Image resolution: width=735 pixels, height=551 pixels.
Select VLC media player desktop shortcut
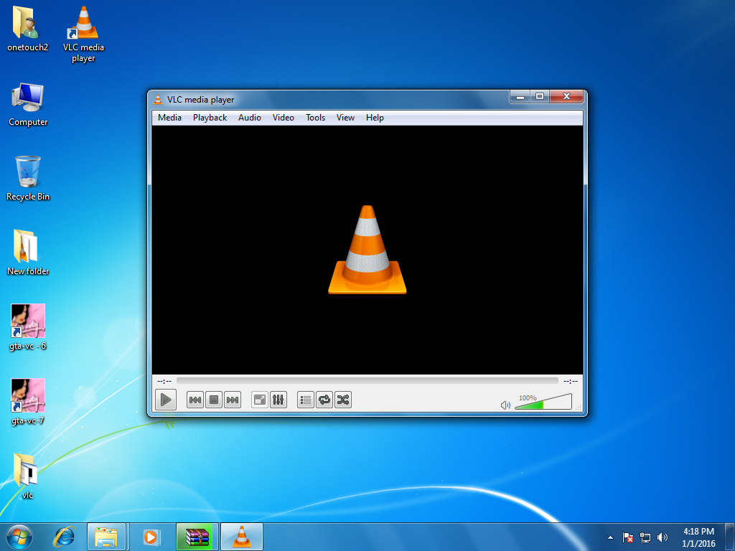point(83,34)
